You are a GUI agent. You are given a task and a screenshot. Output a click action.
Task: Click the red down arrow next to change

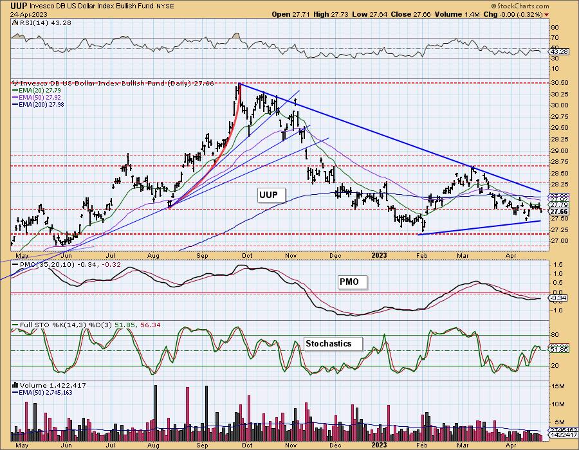coord(546,15)
